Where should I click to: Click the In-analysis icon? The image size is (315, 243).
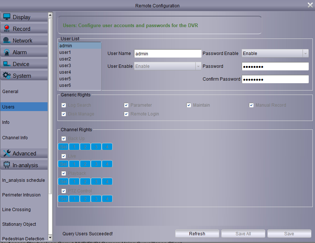click(7, 165)
